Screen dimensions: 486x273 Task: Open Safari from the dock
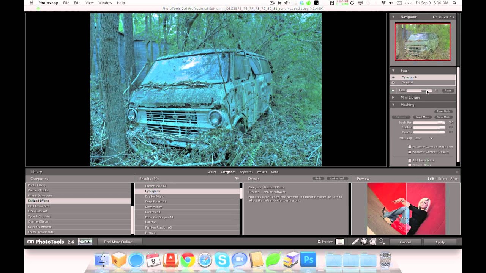(205, 260)
